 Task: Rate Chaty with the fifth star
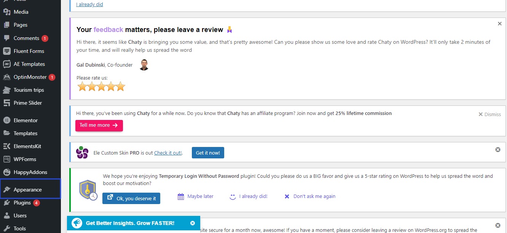point(121,87)
